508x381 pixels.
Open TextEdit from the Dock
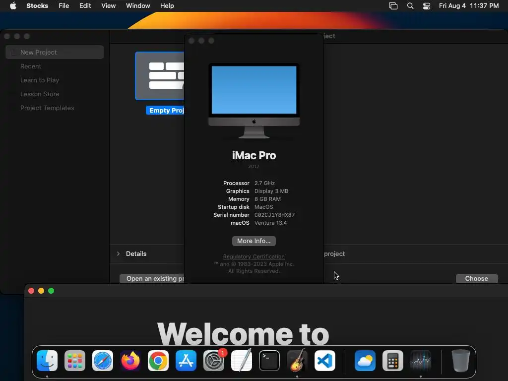pos(242,361)
